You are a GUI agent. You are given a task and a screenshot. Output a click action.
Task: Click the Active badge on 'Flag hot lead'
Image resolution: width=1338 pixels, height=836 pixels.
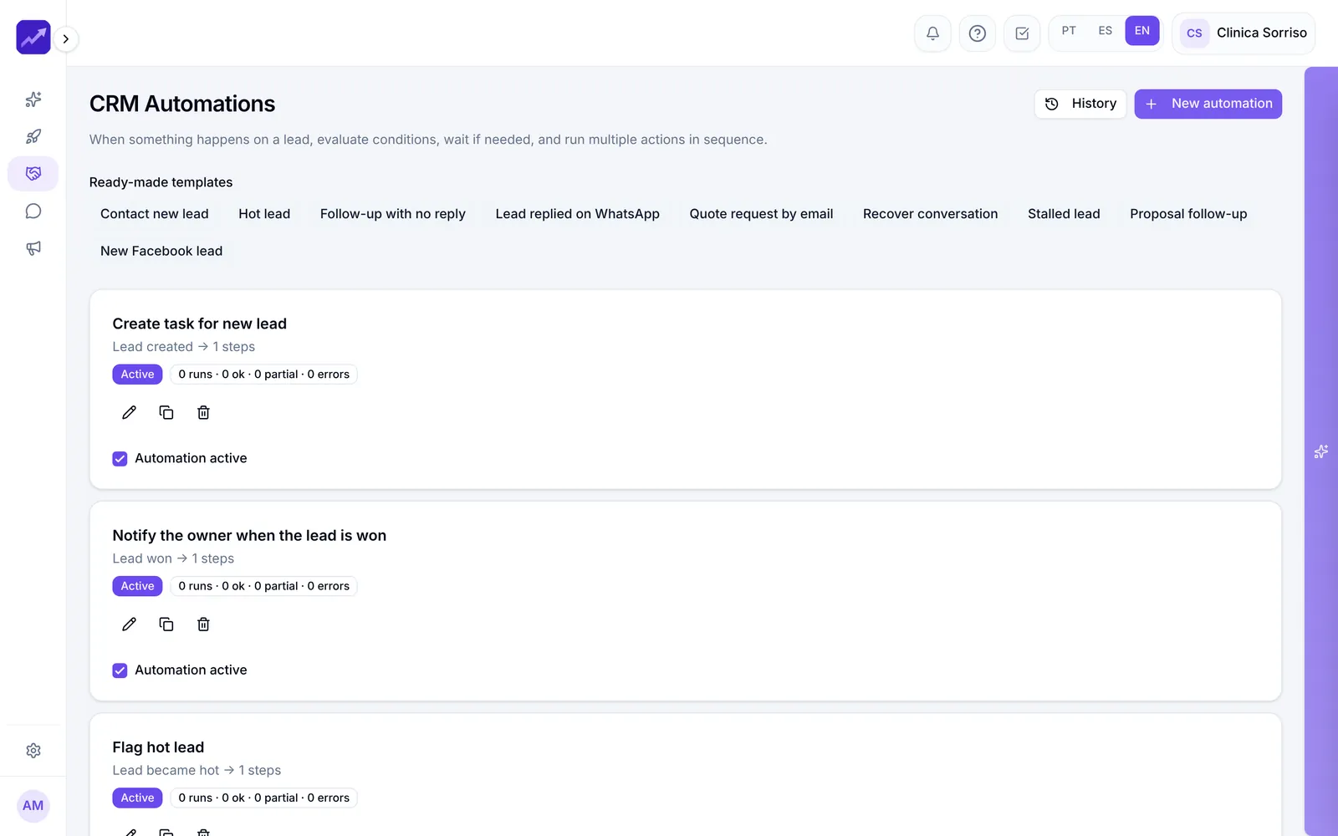pyautogui.click(x=137, y=798)
